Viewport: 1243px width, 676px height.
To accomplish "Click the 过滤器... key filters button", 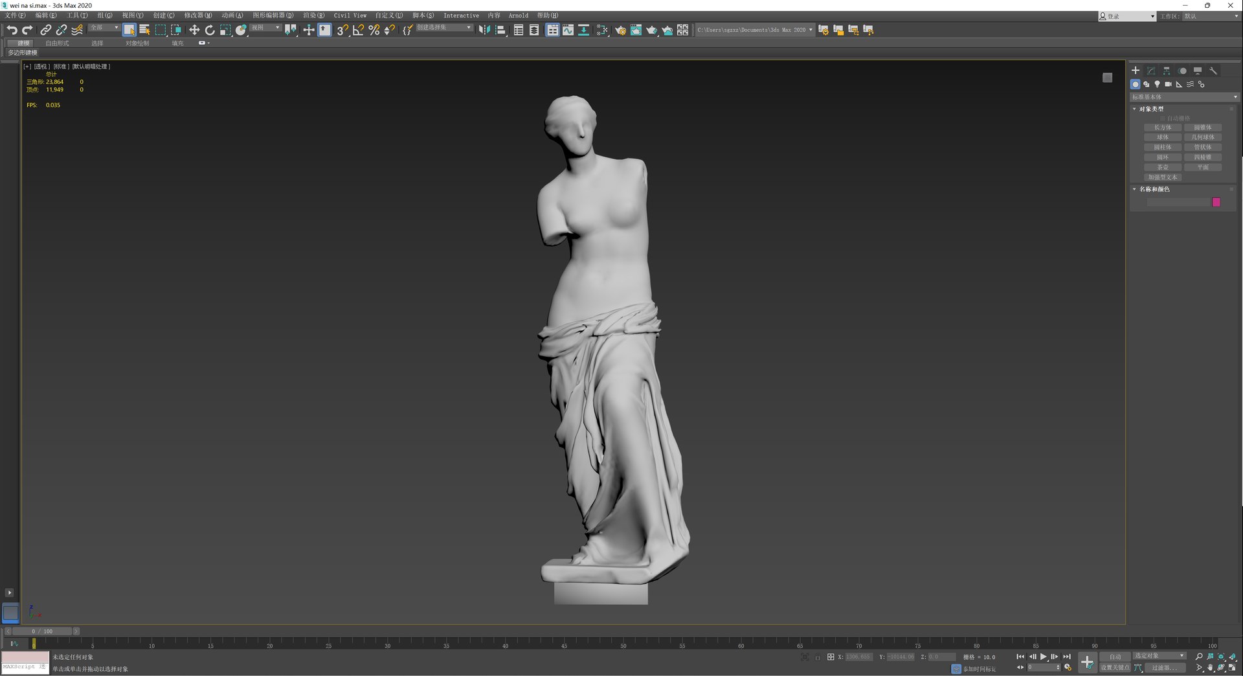I will click(1164, 668).
